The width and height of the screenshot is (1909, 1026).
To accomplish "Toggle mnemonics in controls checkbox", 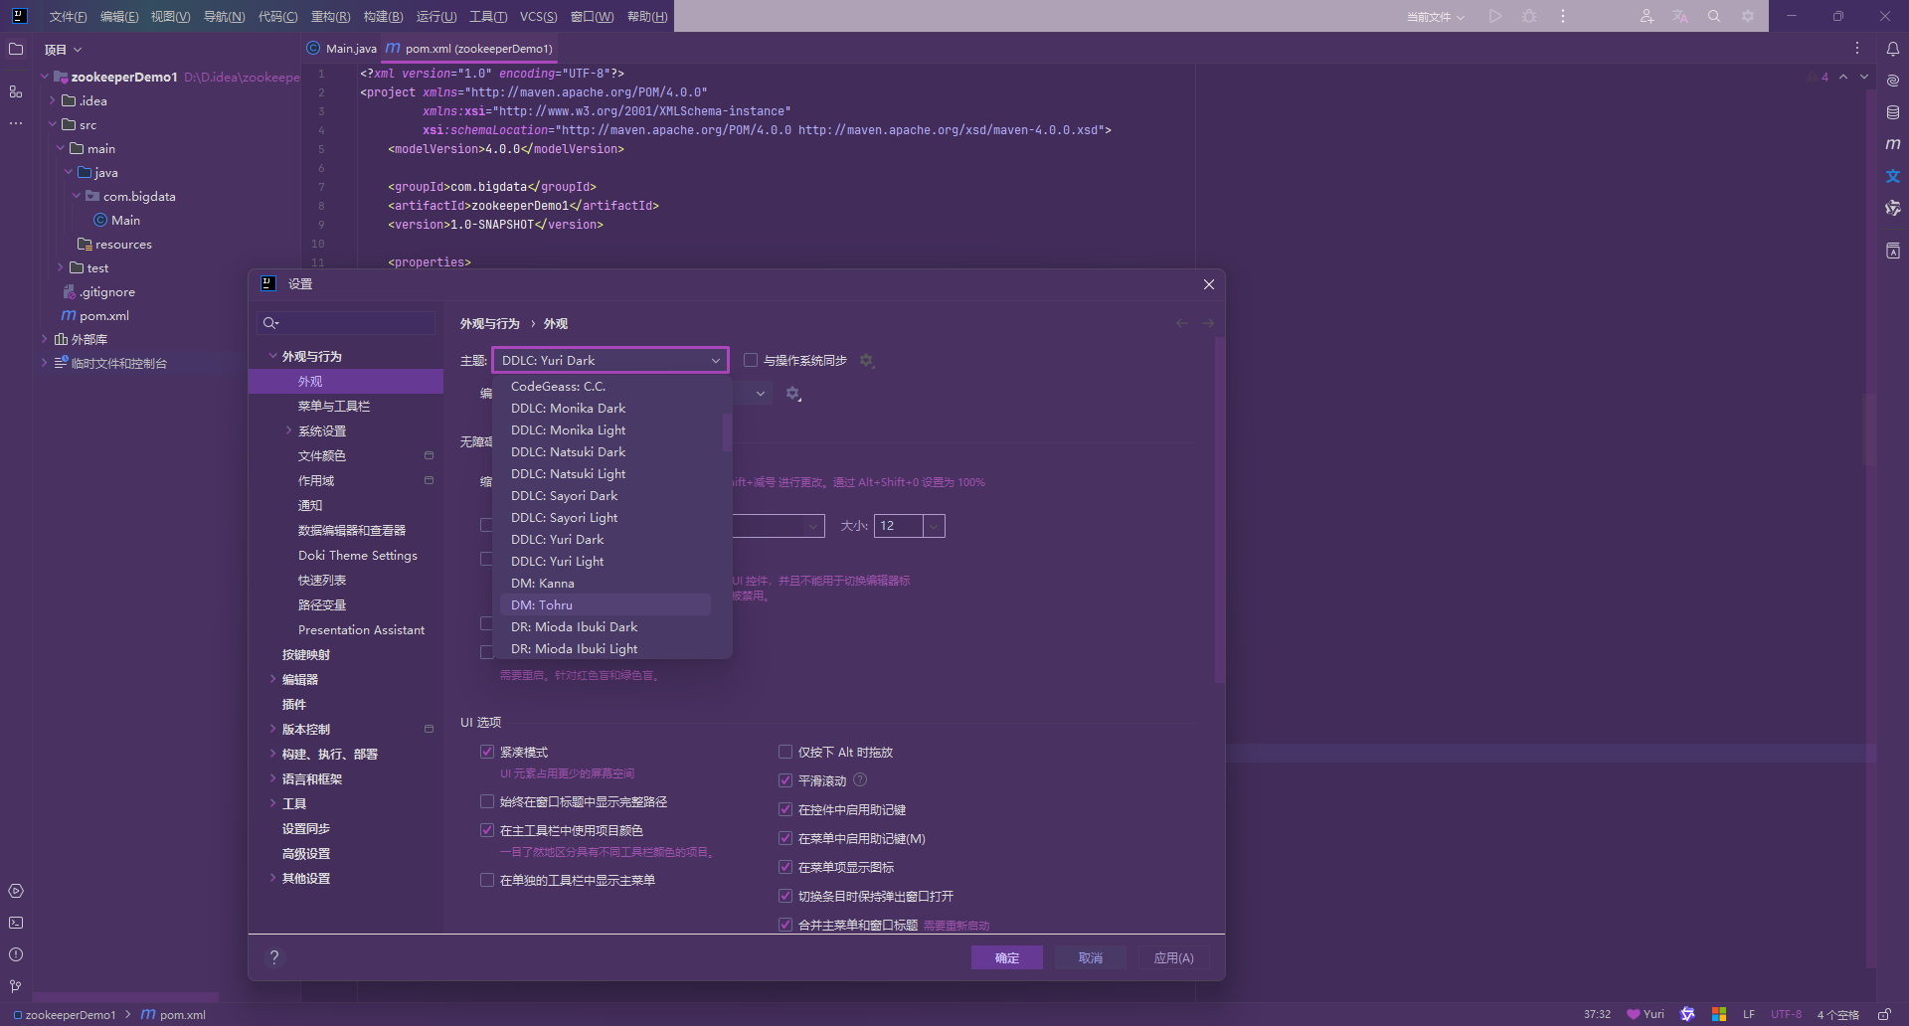I will click(x=785, y=809).
